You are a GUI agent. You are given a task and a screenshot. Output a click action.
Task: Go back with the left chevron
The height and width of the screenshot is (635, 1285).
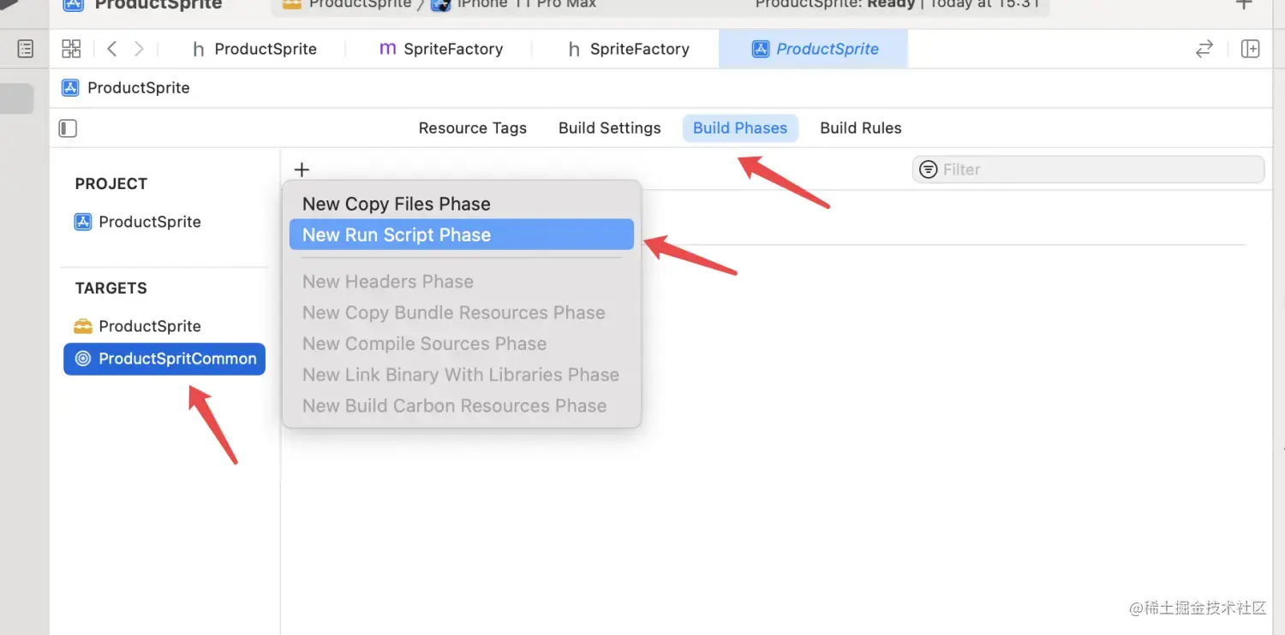point(111,49)
